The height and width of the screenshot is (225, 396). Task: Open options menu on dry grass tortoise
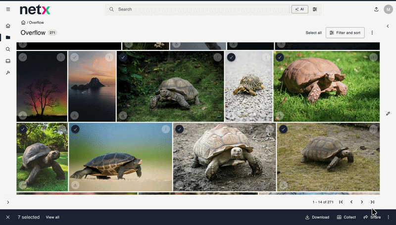(x=373, y=129)
